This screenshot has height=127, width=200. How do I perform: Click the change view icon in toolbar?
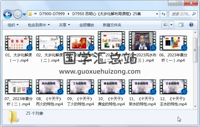click(166, 25)
